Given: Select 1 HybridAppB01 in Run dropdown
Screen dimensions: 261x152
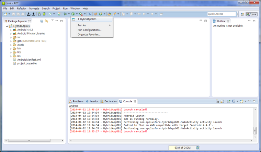Looking at the screenshot, I should click(92, 19).
